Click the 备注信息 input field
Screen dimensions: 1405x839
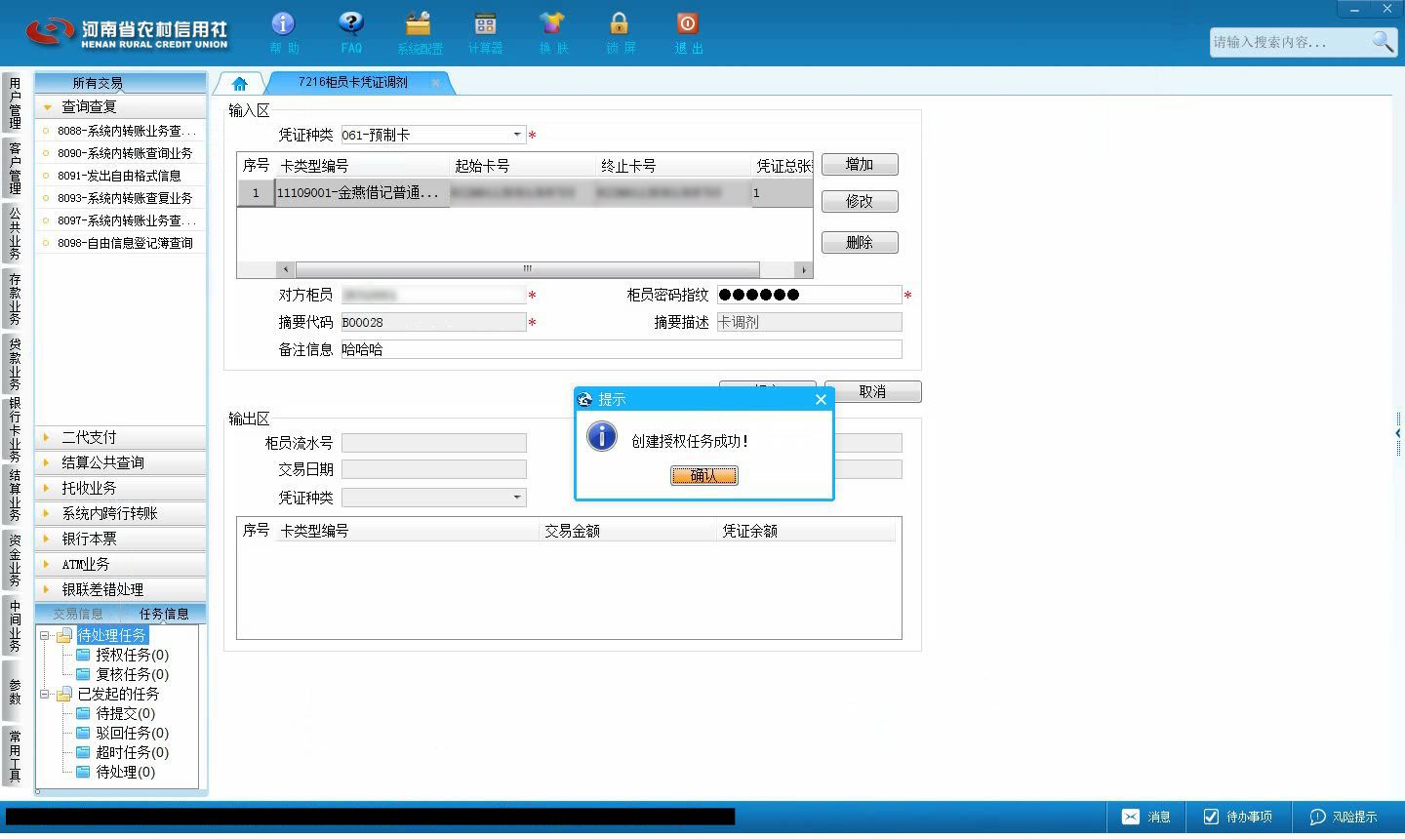621,349
